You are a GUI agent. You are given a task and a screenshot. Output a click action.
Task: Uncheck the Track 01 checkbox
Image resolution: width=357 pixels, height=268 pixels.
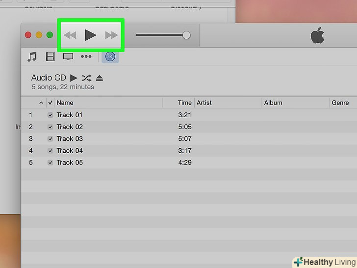51,115
